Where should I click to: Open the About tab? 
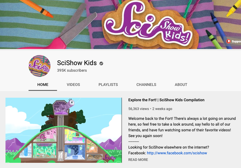pyautogui.click(x=181, y=85)
